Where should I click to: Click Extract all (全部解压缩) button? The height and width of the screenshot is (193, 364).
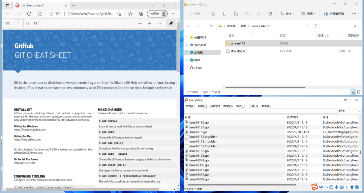pyautogui.click(x=334, y=14)
